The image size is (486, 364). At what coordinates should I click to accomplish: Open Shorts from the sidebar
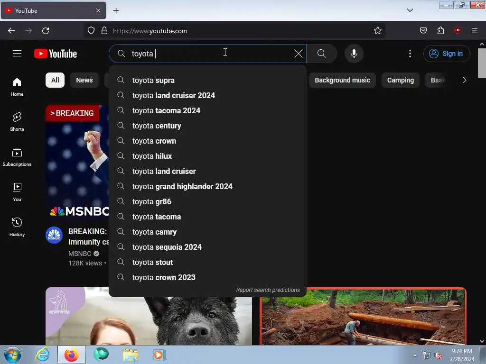point(17,122)
